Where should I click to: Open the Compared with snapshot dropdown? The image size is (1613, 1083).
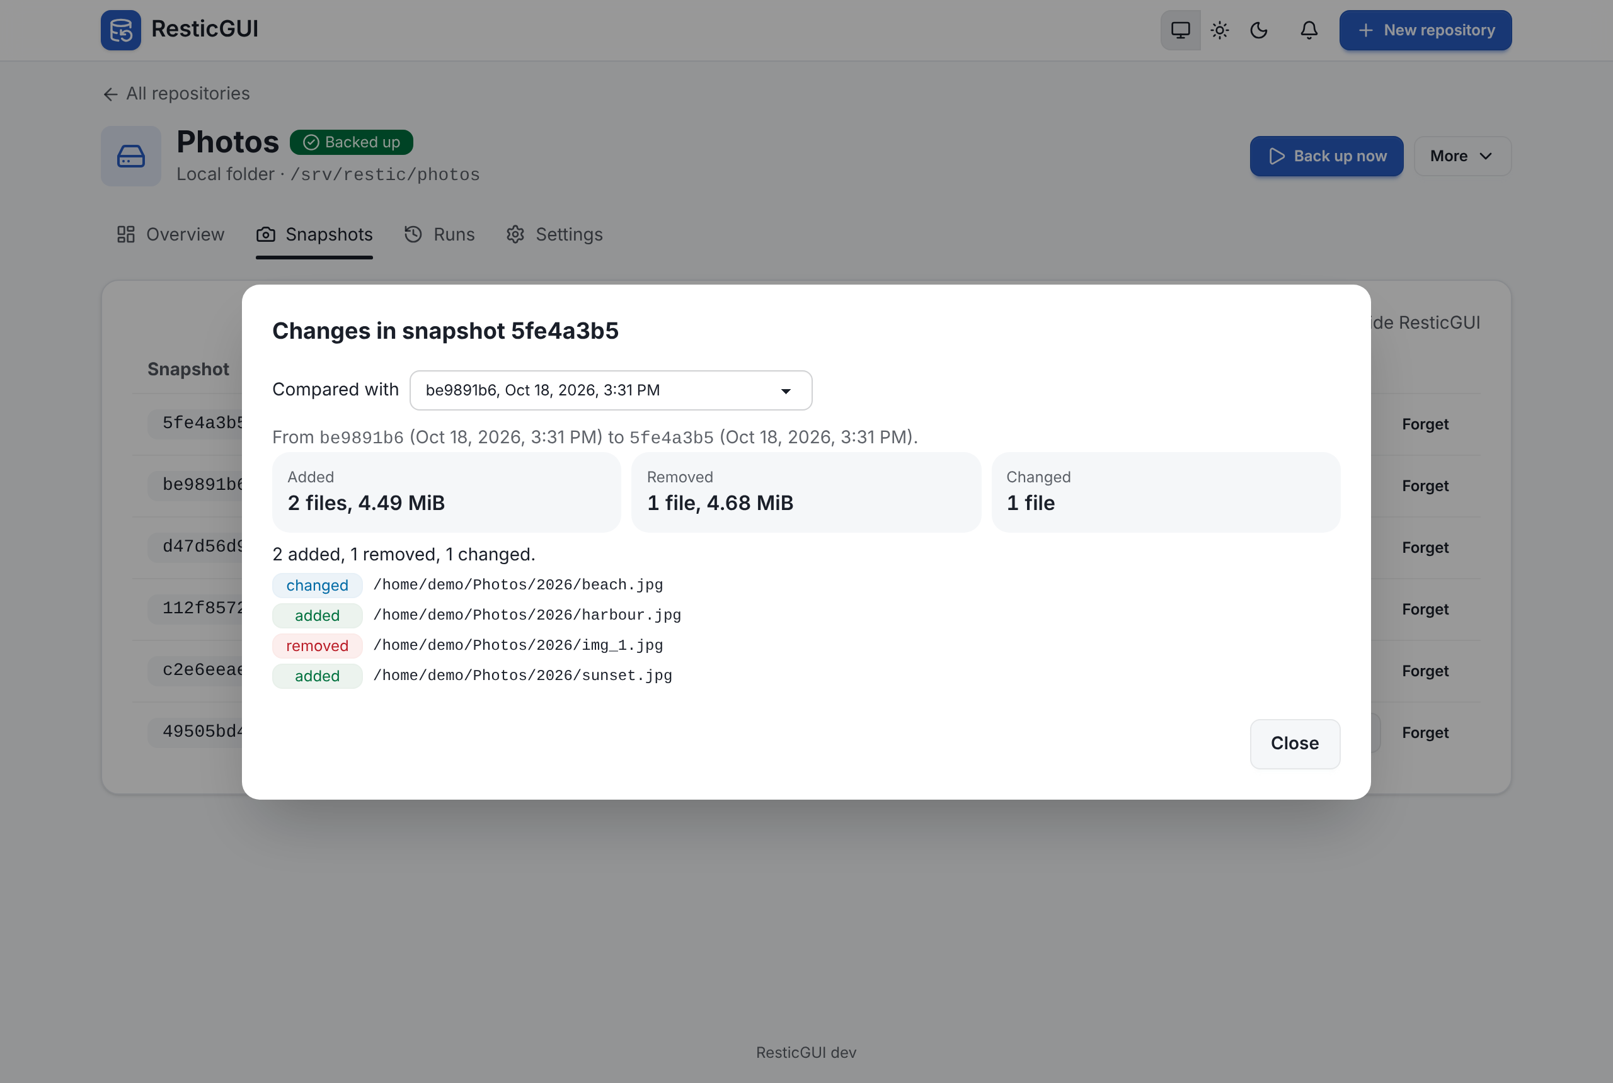(611, 390)
